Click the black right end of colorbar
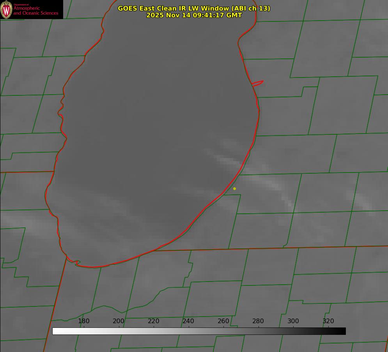 342,331
